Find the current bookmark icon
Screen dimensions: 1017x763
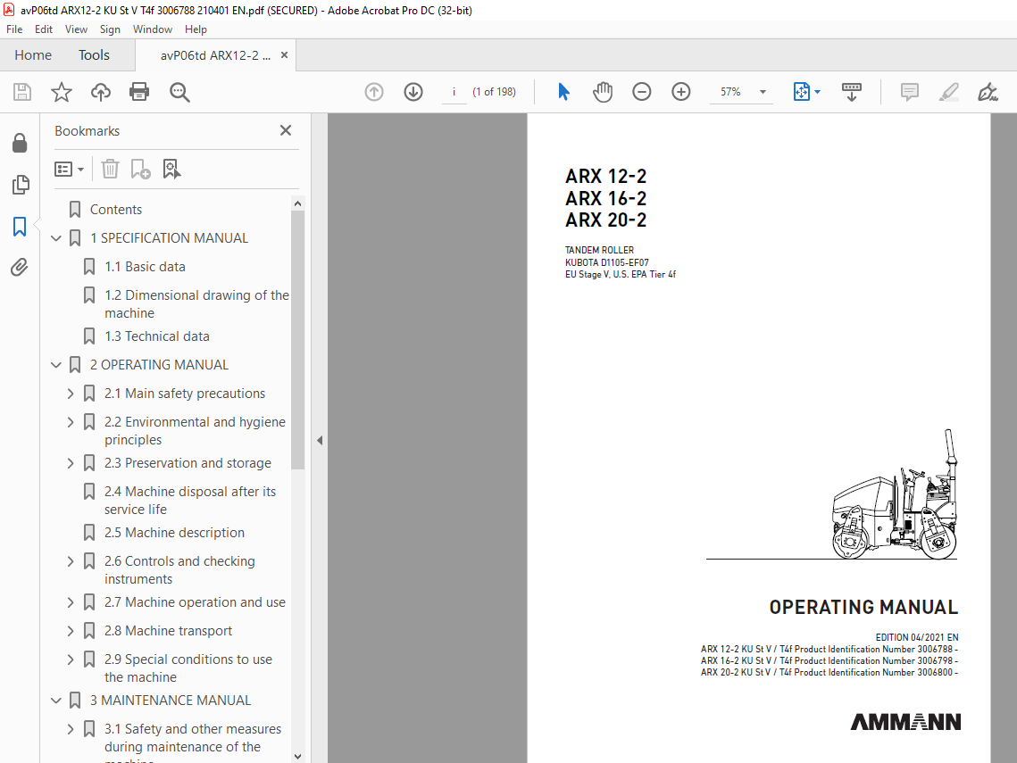(171, 170)
